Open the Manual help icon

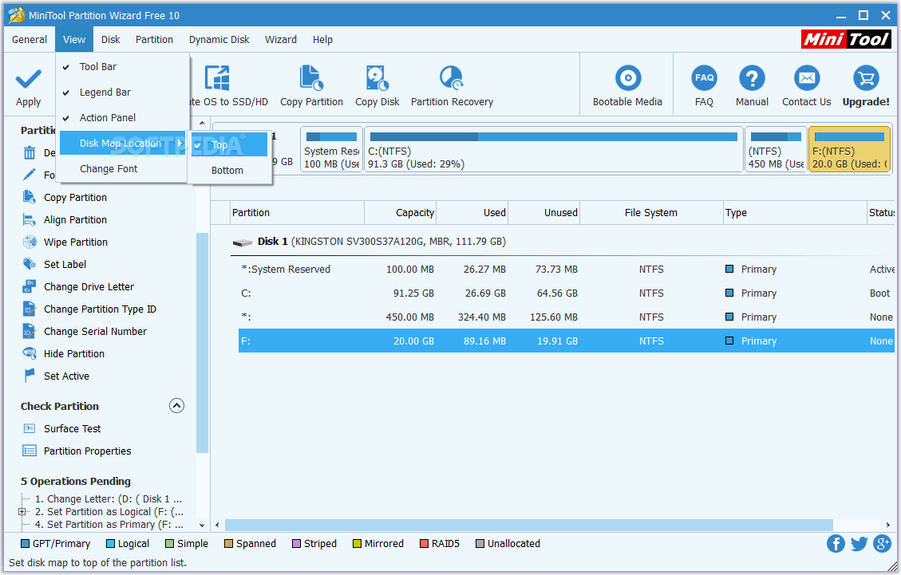(752, 78)
